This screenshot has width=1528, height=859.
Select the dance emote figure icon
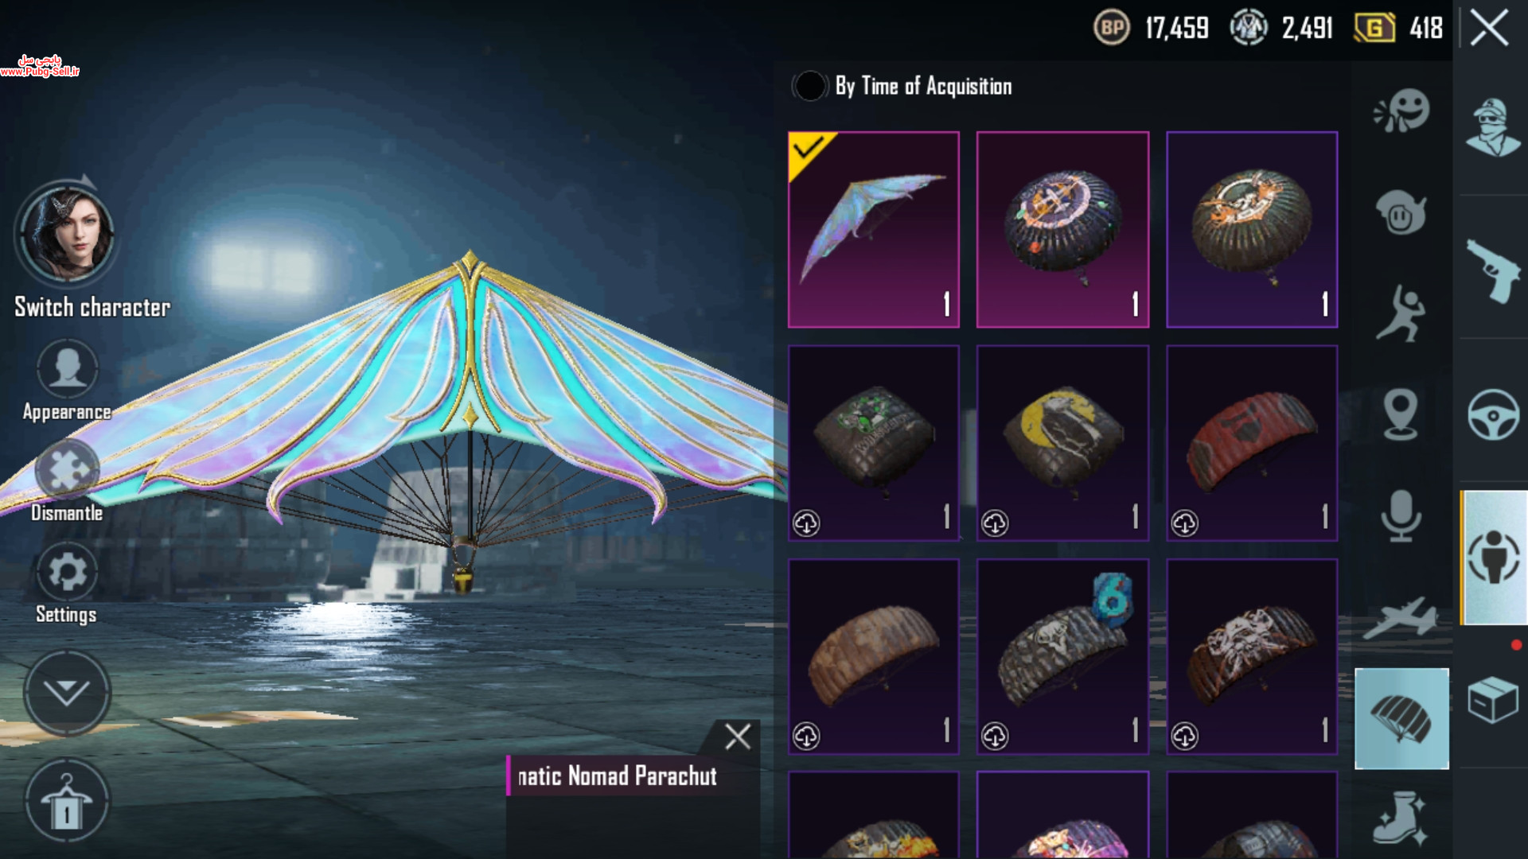1402,314
